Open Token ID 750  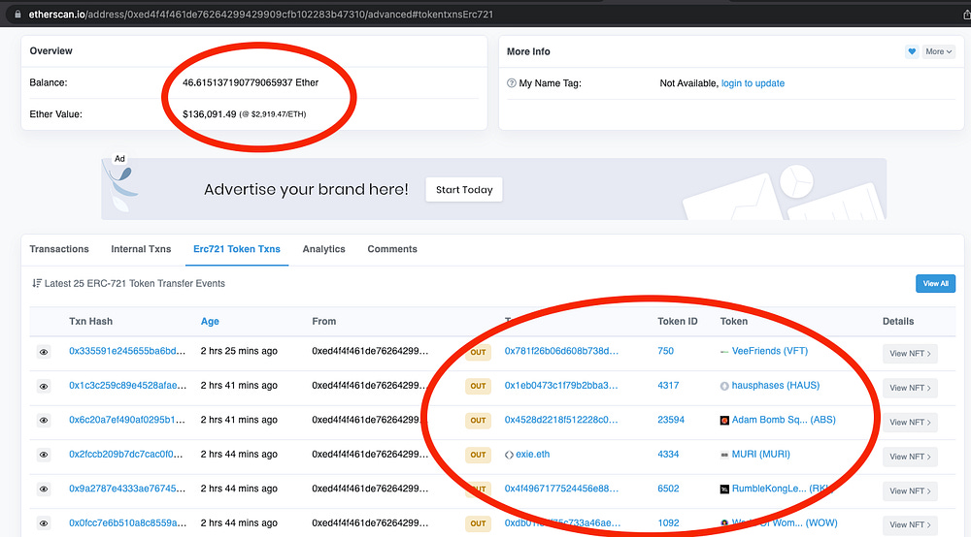click(x=666, y=351)
